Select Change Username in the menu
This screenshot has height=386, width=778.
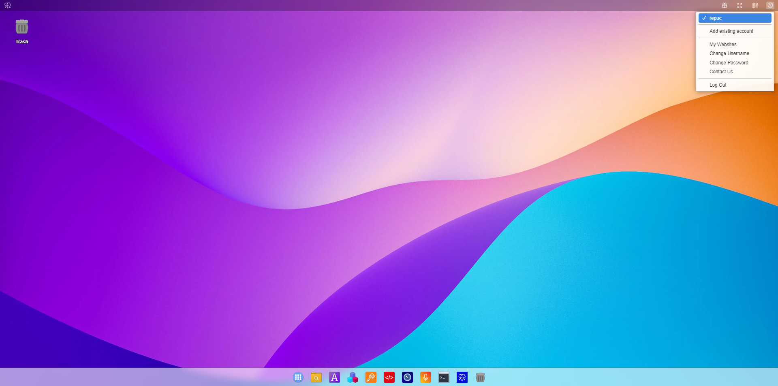pos(735,53)
